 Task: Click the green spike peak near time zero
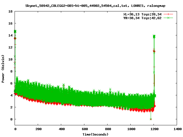pos(15,31)
